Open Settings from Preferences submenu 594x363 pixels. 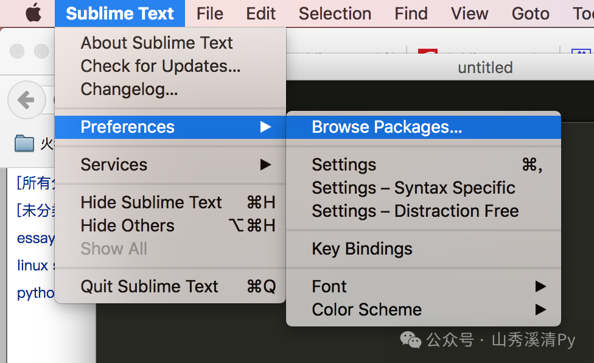tap(424, 165)
